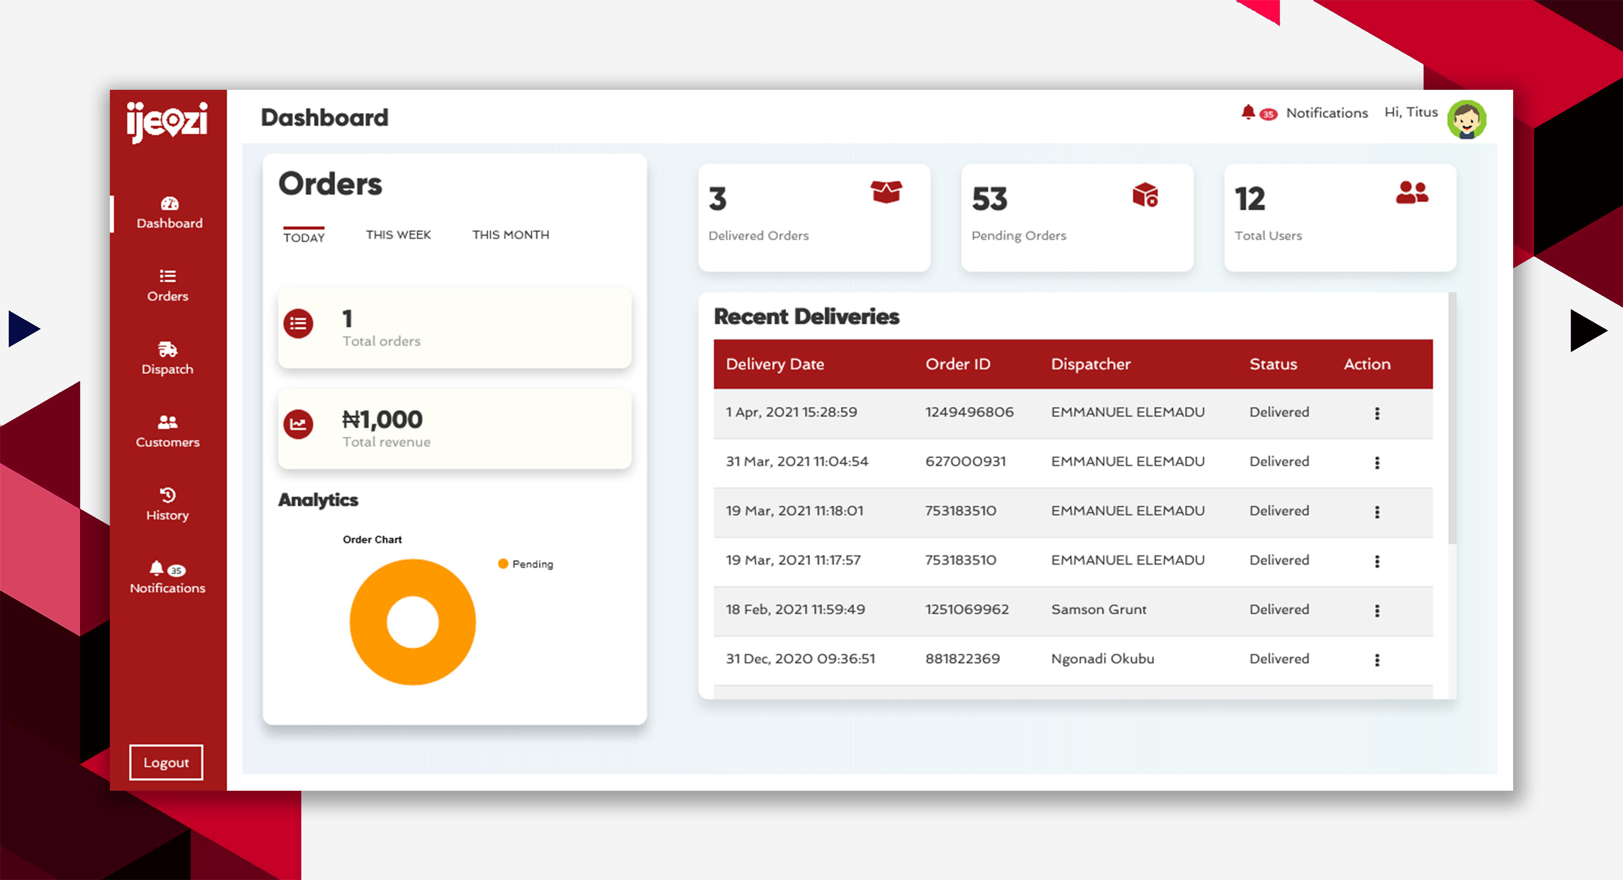Switch to the THIS MONTH orders tab

coord(510,234)
